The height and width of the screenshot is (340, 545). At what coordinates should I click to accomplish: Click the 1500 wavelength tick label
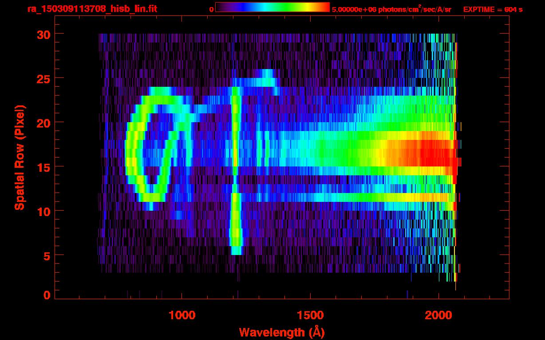pos(310,315)
